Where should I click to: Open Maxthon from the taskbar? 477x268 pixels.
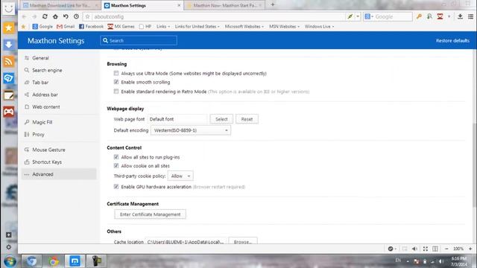point(75,261)
